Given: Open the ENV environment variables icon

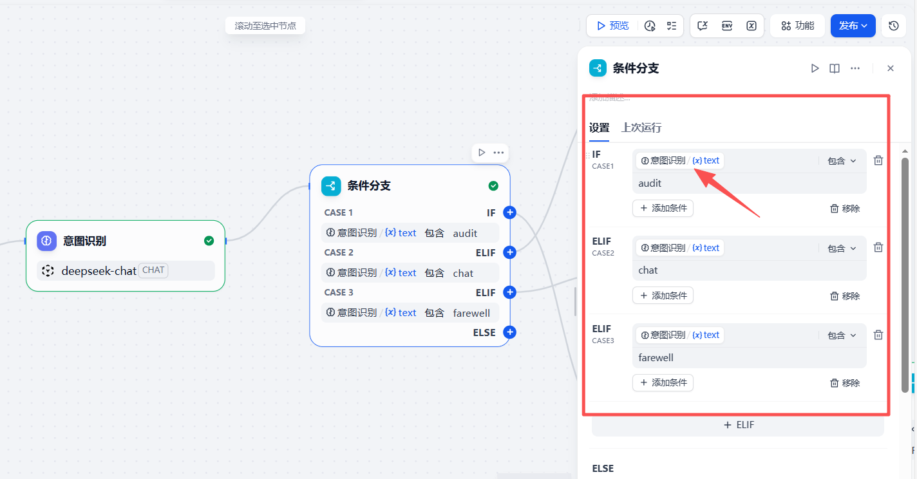Looking at the screenshot, I should 727,26.
